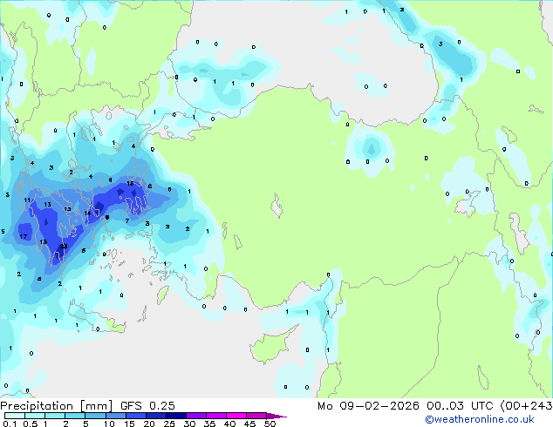Click the "50" legend scale label

[x=270, y=424]
